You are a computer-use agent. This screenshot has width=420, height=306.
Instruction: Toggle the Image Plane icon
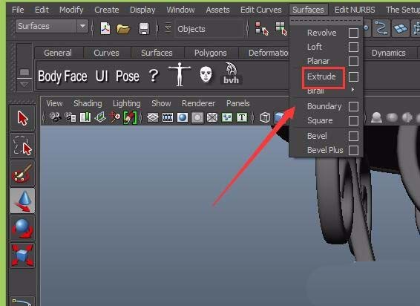[100, 117]
